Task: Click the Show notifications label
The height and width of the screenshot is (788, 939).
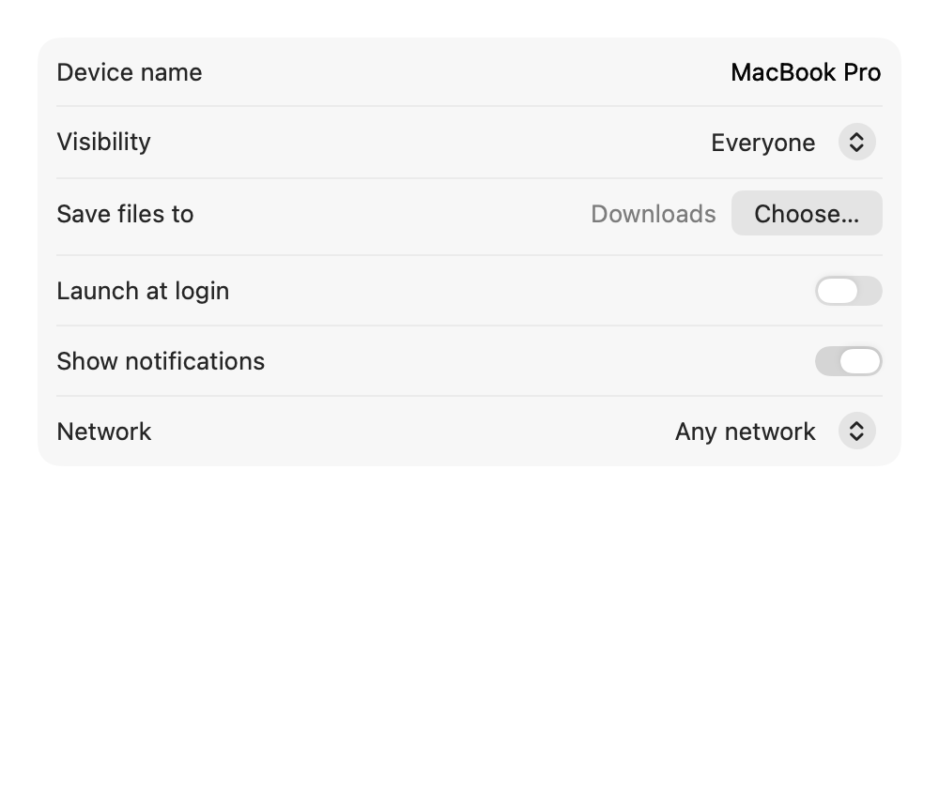Action: click(x=161, y=361)
